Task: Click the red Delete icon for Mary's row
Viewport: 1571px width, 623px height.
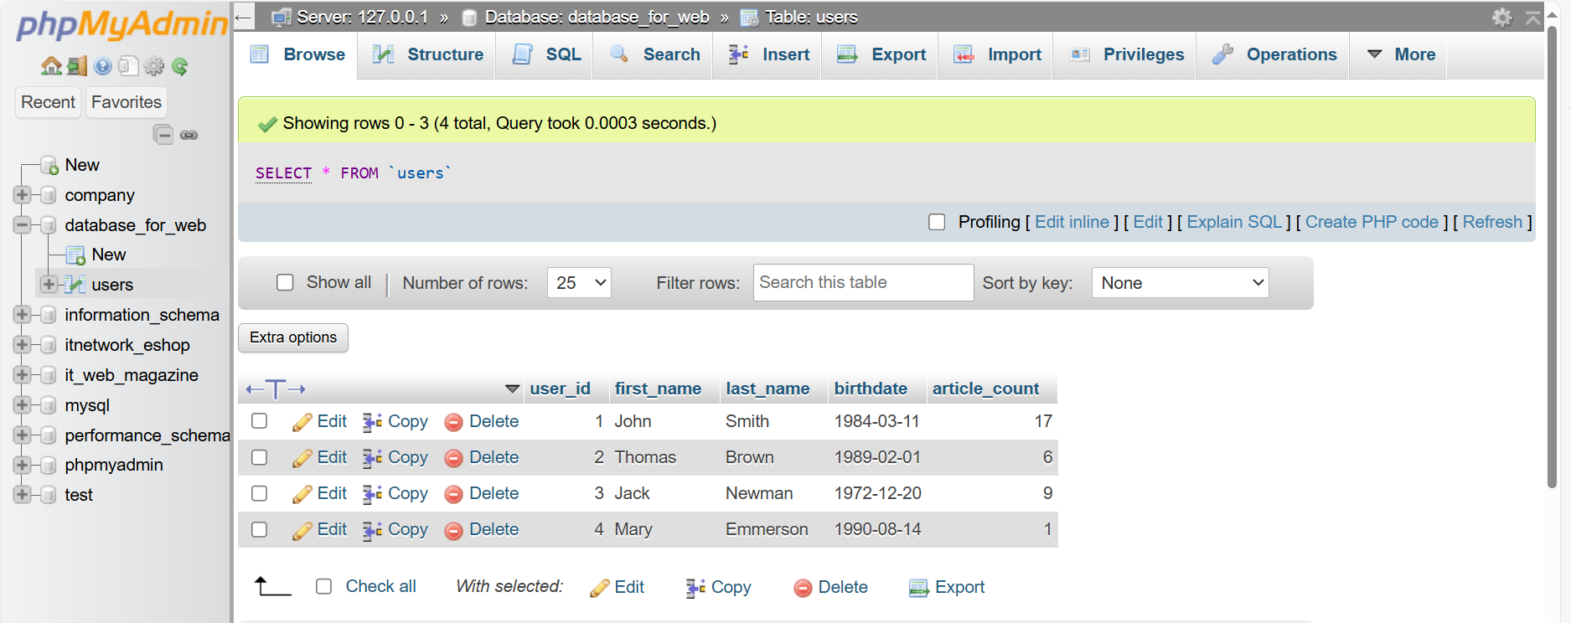Action: pos(453,530)
